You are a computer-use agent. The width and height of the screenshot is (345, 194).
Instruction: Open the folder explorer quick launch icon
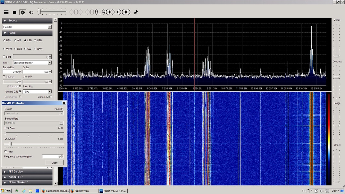click(30, 191)
